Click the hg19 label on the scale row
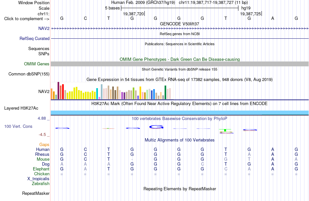Image resolution: width=309 pixels, height=201 pixels. pos(246,8)
